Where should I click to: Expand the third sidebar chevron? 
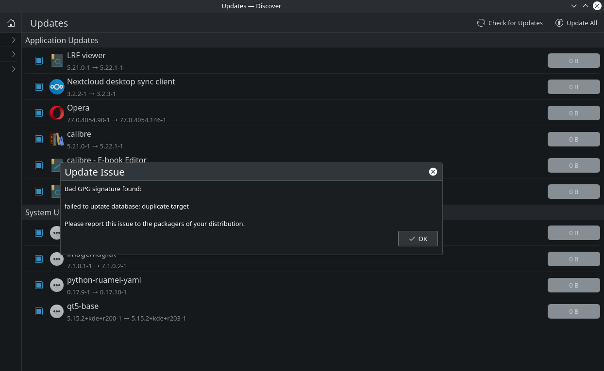(x=14, y=69)
